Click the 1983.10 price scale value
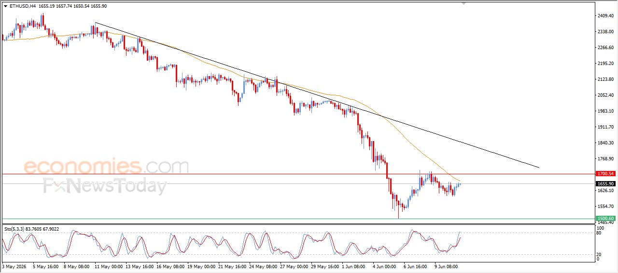The width and height of the screenshot is (618, 273). pos(605,111)
